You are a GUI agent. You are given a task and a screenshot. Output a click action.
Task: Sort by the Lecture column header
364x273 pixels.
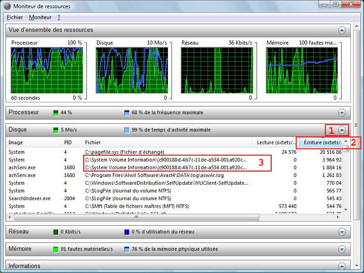pos(276,142)
